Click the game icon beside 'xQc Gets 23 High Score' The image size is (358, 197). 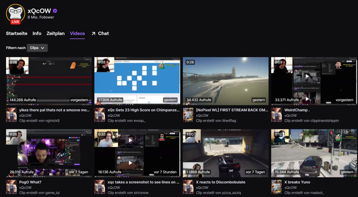tap(100, 115)
